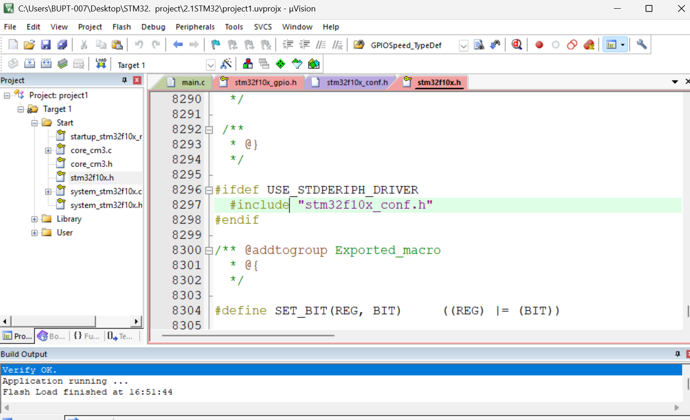Launch the Pack Installer icon
Image resolution: width=690 pixels, height=420 pixels.
point(313,64)
